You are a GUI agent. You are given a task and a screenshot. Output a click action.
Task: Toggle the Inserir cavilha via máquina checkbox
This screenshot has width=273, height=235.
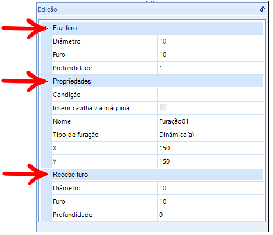(x=163, y=108)
